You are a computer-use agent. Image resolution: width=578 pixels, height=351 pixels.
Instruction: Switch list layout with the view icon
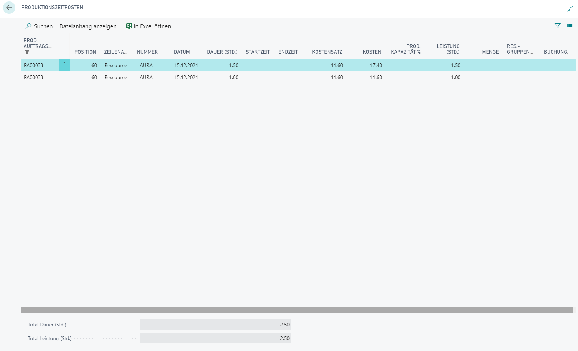pyautogui.click(x=570, y=26)
